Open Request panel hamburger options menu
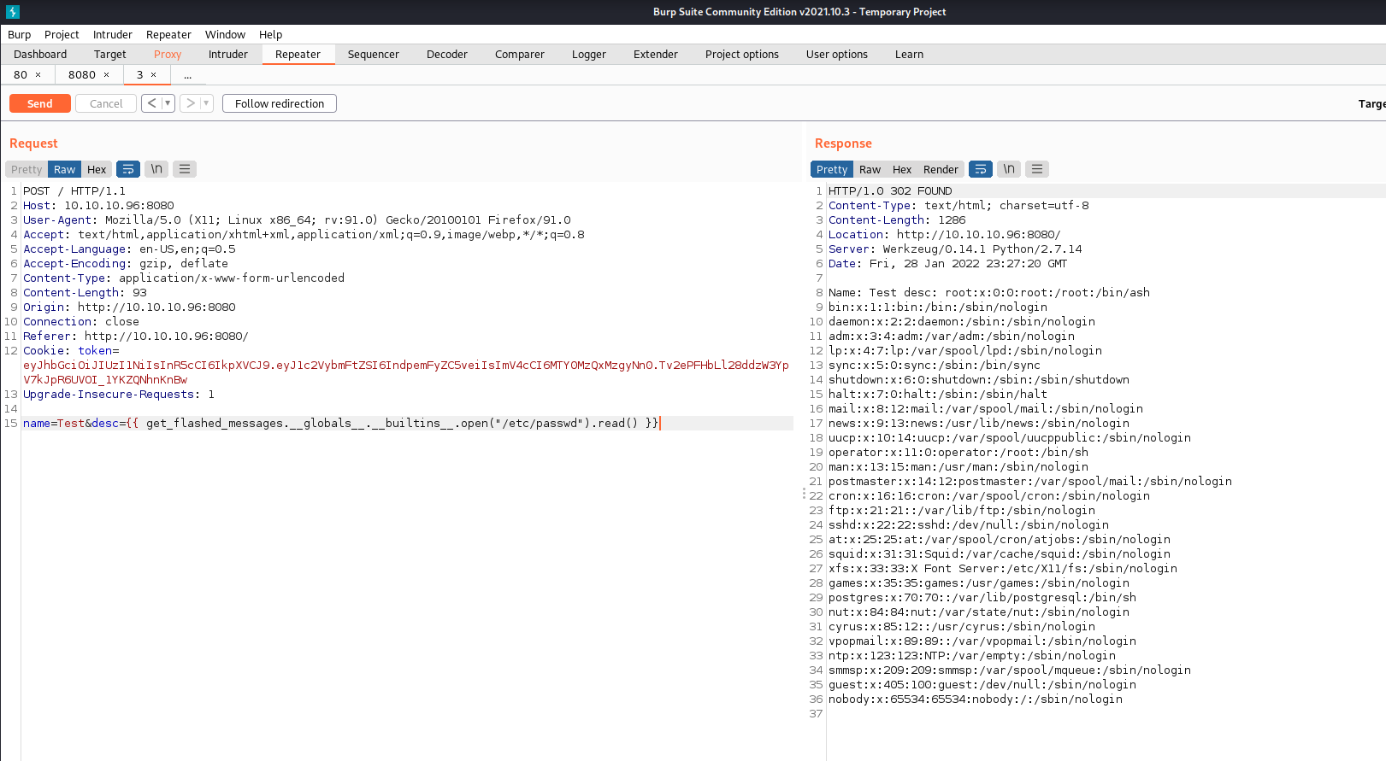 tap(185, 169)
